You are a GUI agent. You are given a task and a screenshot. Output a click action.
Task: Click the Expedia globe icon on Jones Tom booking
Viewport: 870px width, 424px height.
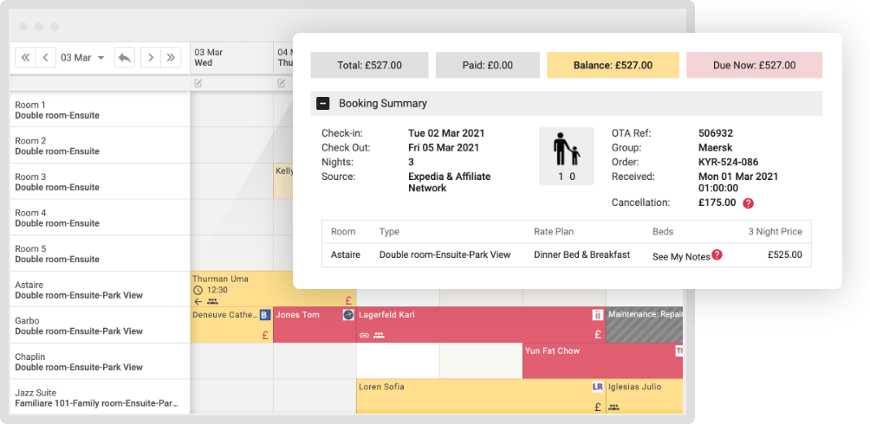pyautogui.click(x=347, y=315)
